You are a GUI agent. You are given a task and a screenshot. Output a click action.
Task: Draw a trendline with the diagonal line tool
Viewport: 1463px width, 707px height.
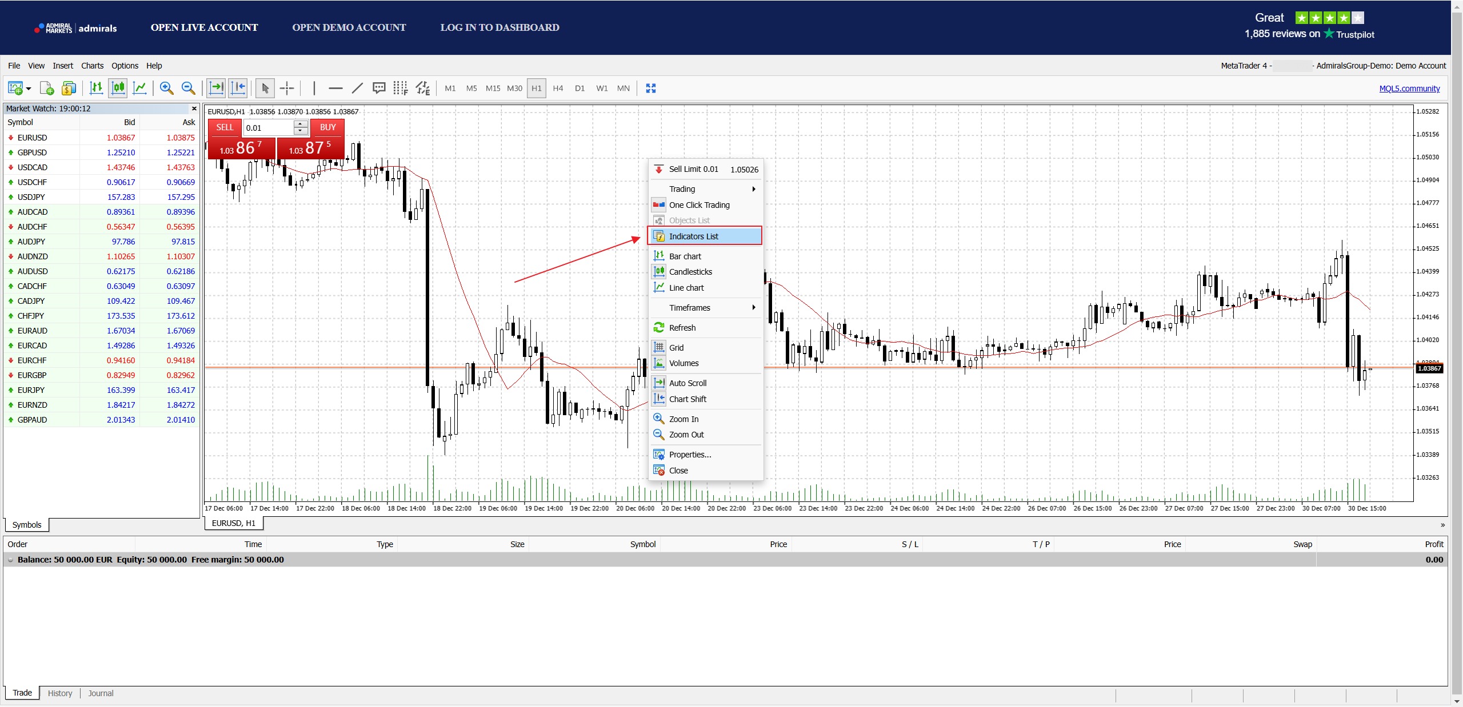point(357,89)
